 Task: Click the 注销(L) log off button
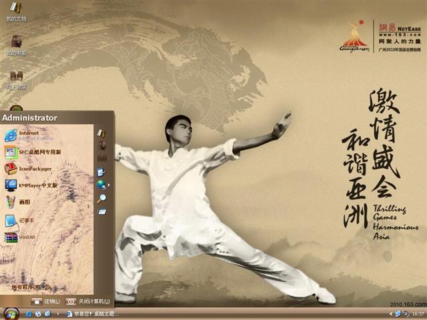45,301
